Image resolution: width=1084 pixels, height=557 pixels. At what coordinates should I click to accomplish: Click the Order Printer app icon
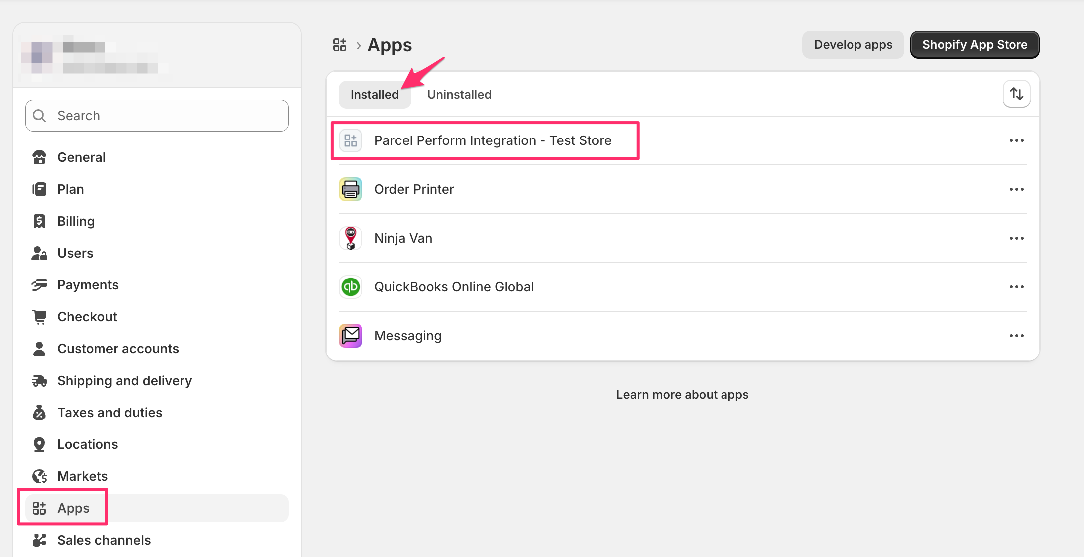[351, 189]
